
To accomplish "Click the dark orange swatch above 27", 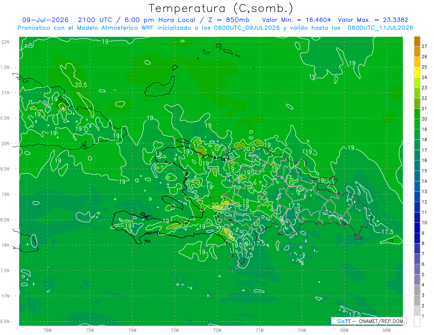I will point(417,41).
